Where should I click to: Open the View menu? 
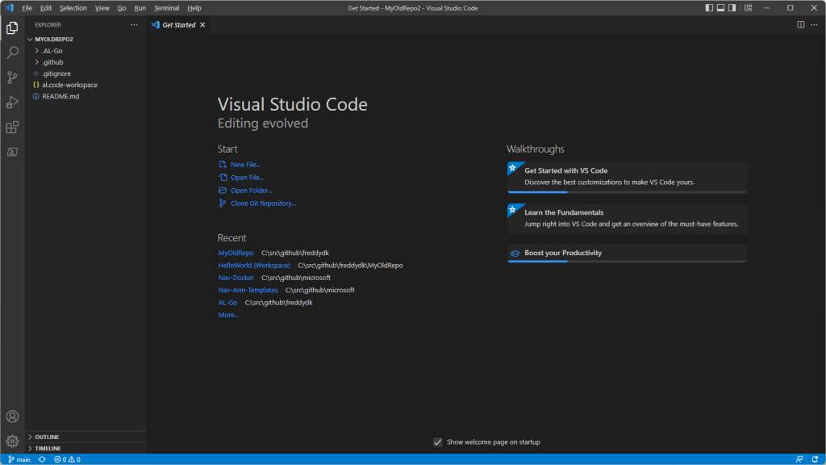tap(102, 8)
